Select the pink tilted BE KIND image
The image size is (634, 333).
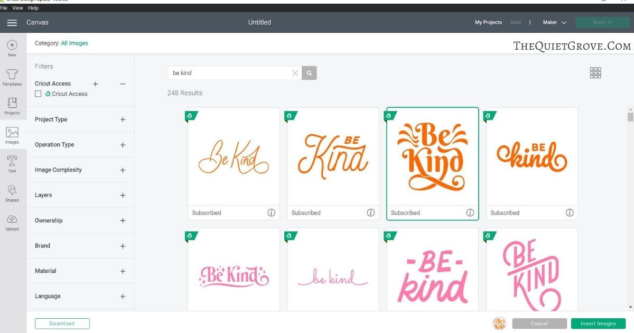532,270
